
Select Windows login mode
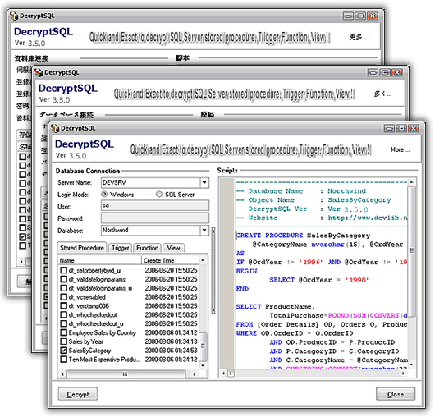tap(104, 195)
